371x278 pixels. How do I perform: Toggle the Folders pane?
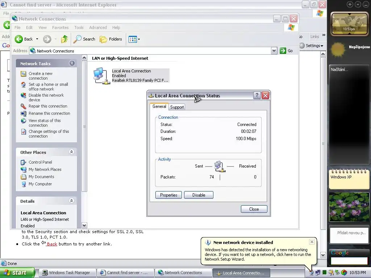(x=111, y=39)
